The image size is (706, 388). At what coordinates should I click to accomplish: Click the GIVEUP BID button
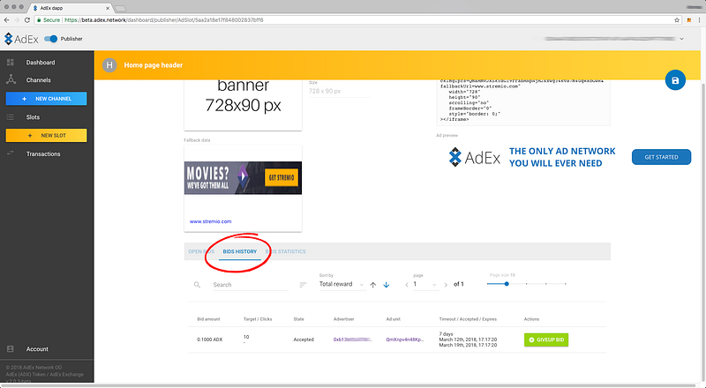546,339
